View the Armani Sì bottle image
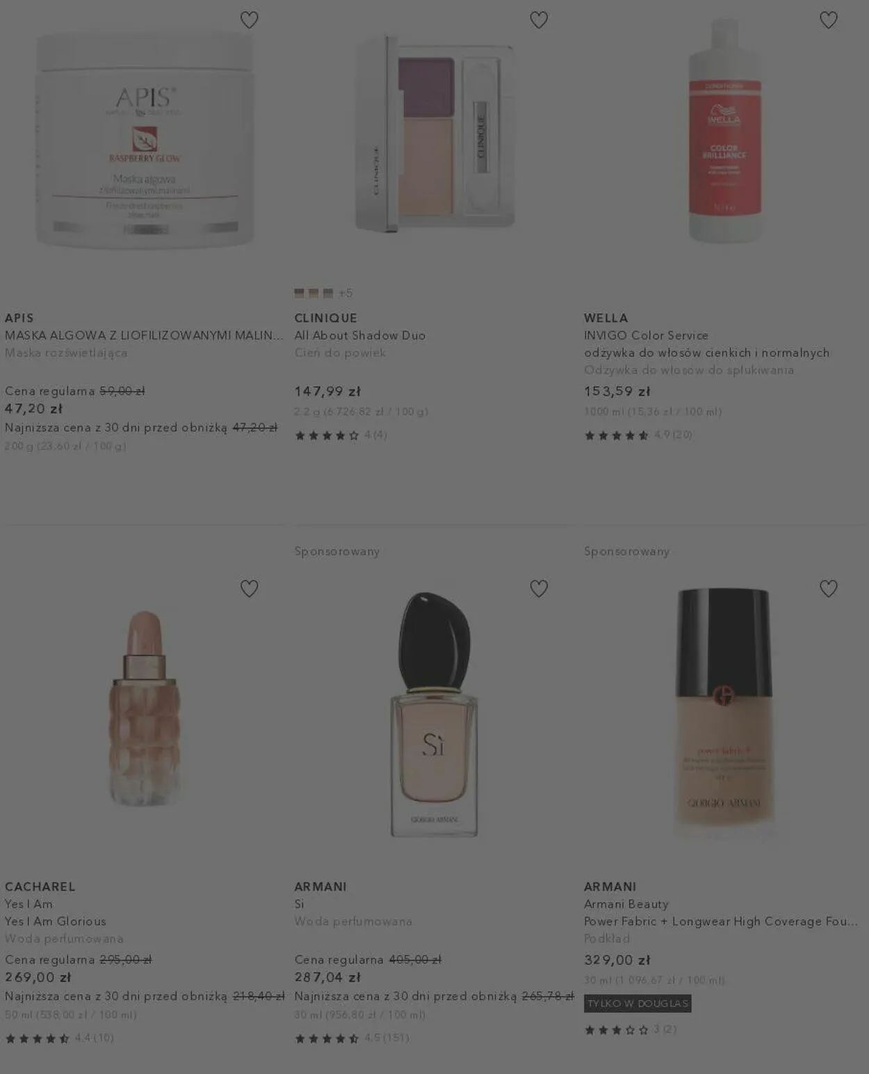The width and height of the screenshot is (869, 1074). click(x=434, y=715)
